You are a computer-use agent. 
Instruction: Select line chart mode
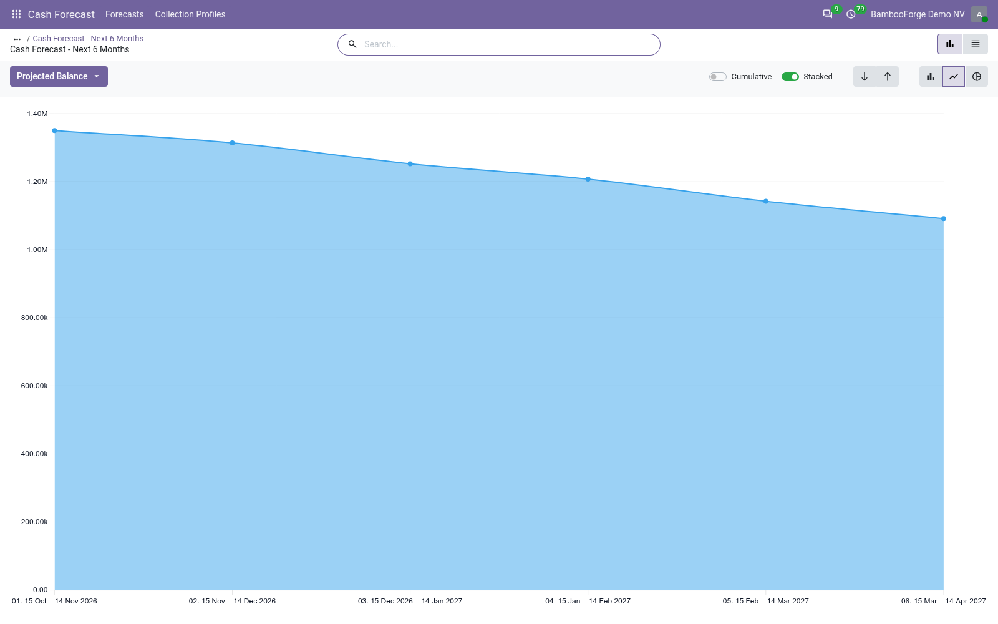click(954, 77)
